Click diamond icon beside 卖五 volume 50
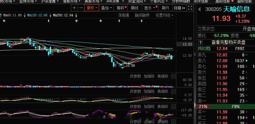 pyautogui.click(x=247, y=78)
